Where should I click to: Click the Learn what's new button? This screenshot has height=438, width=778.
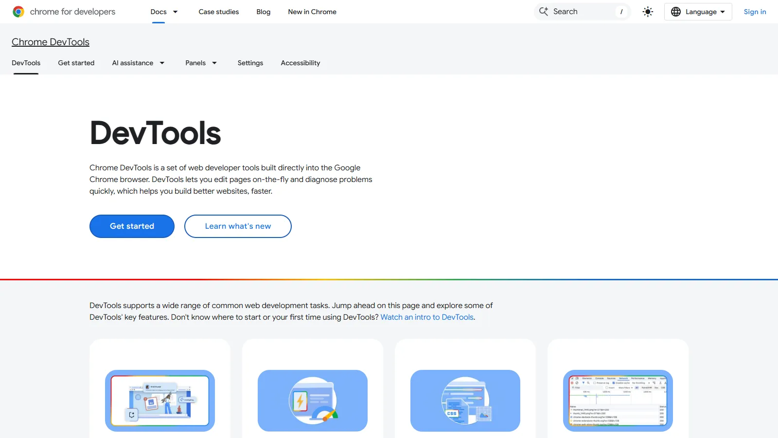(238, 226)
